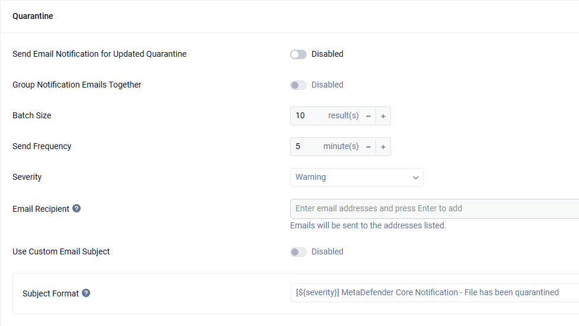Increase Send Frequency with plus icon
579x326 pixels.
pyautogui.click(x=383, y=147)
